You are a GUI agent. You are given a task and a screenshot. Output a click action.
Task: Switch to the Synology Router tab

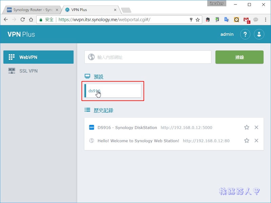[31, 10]
